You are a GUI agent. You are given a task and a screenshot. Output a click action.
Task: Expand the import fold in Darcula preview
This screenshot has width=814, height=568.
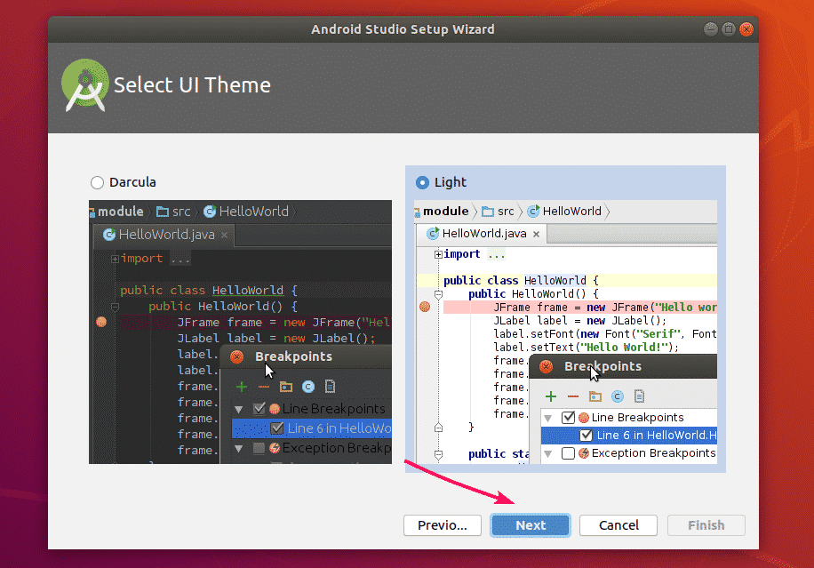(116, 259)
